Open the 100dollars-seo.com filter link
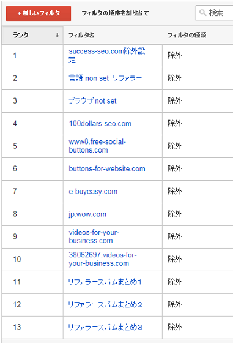 [100, 123]
